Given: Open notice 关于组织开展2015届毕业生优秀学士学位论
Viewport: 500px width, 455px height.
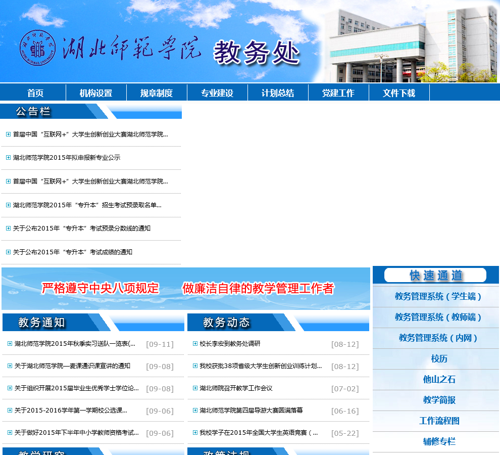Looking at the screenshot, I should pyautogui.click(x=77, y=388).
